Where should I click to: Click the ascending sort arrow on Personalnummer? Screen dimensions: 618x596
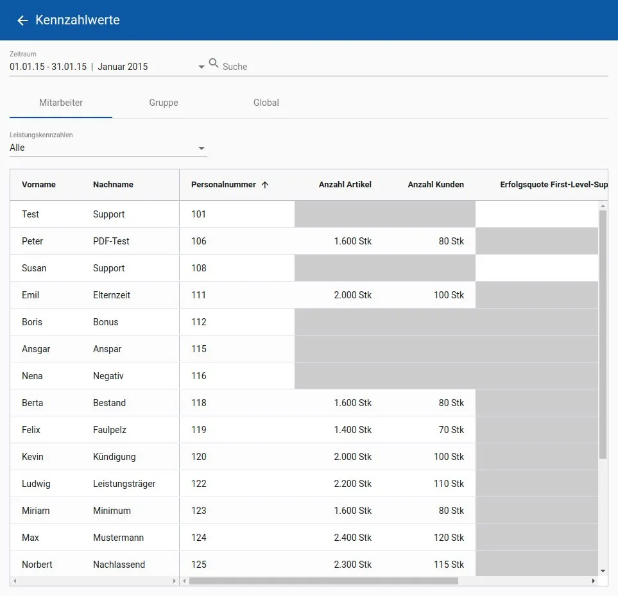point(264,184)
